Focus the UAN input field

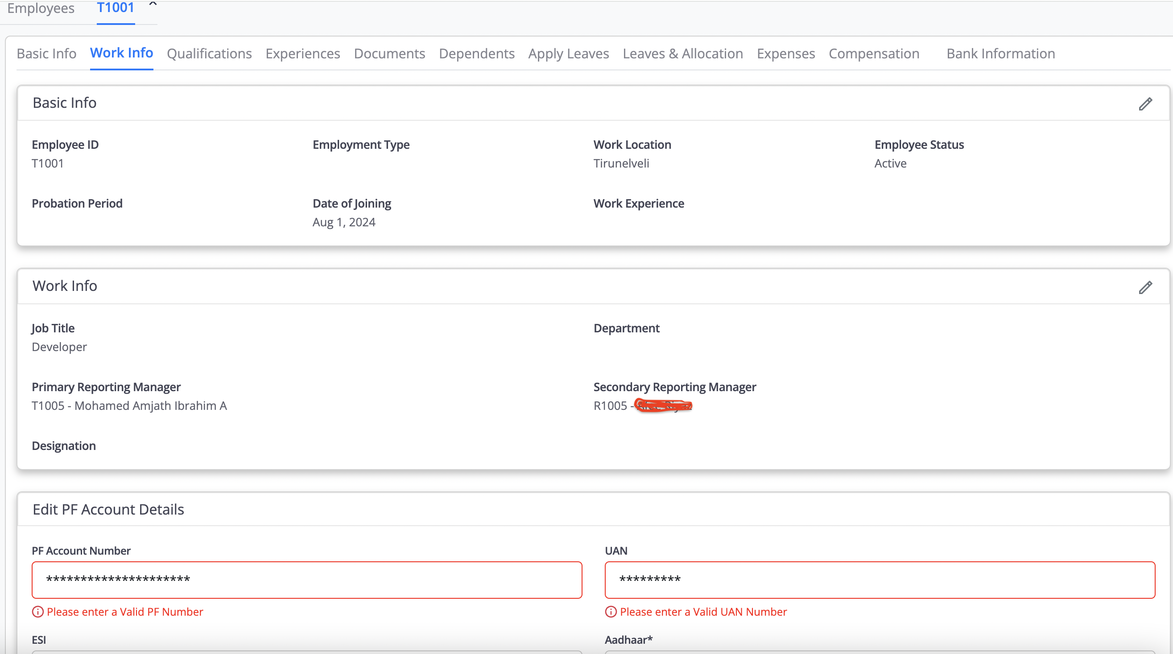tap(879, 580)
